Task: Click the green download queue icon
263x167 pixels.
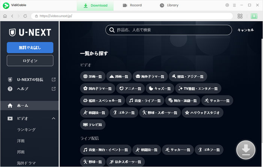Action: coord(254,16)
